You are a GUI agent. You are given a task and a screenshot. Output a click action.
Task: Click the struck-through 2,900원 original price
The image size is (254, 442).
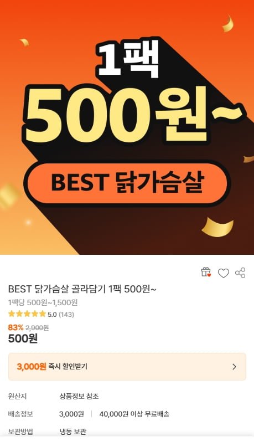click(37, 328)
